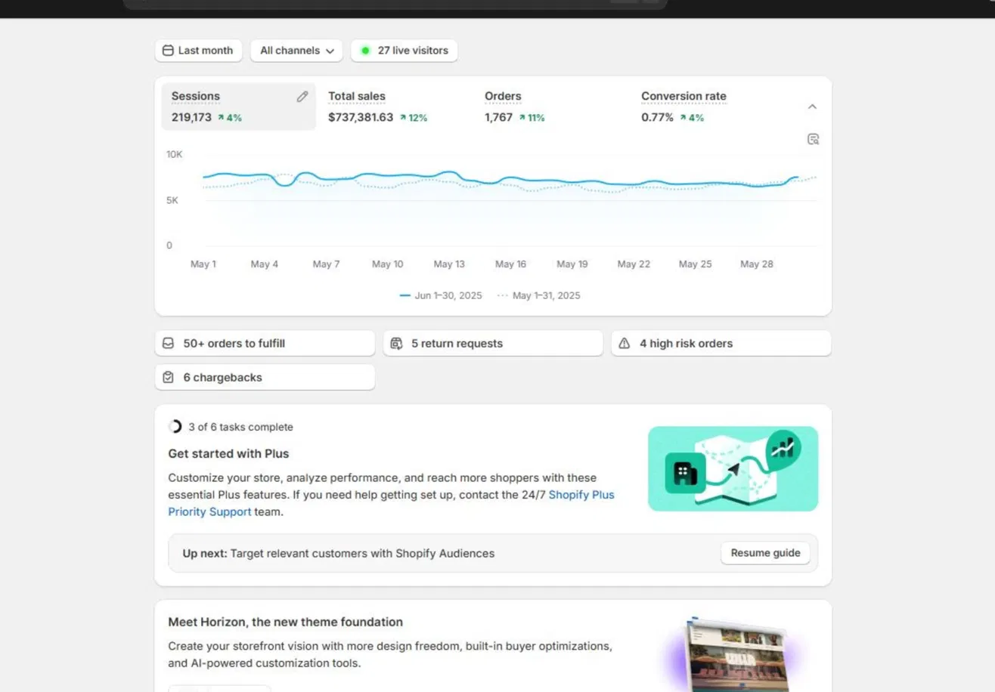Click the 3 of 6 tasks complete text
Image resolution: width=995 pixels, height=692 pixels.
[x=241, y=427]
